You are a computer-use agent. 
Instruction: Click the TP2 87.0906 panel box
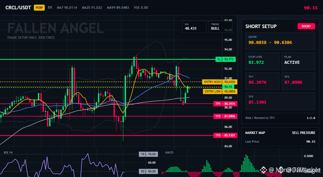298,81
